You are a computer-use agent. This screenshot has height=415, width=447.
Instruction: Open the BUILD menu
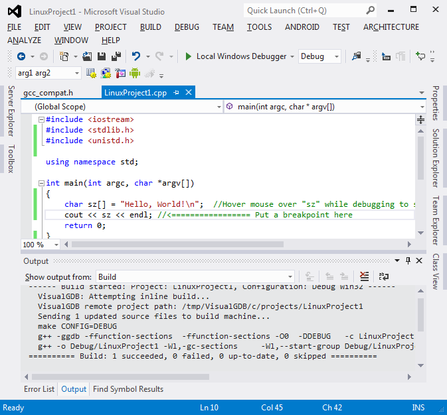tap(151, 27)
